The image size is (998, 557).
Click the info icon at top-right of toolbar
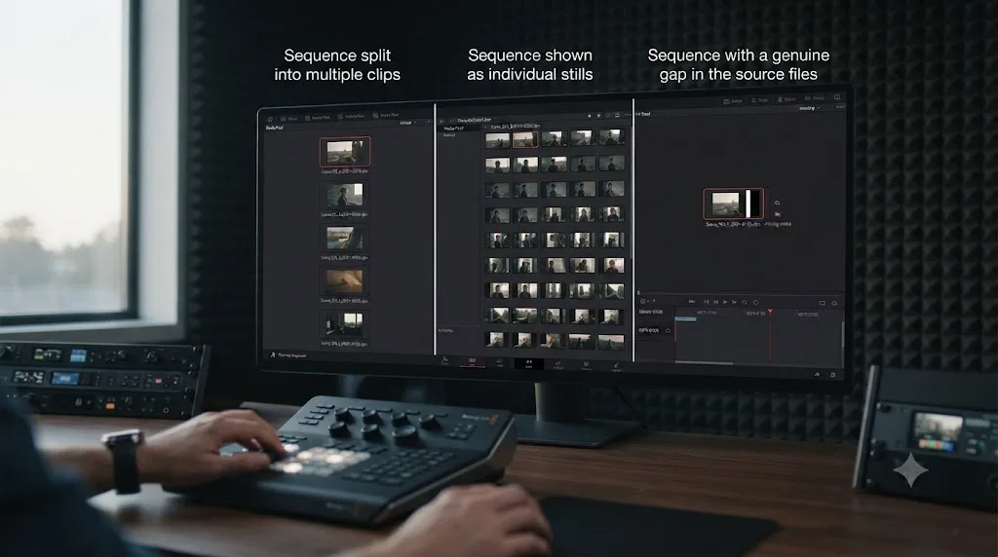pyautogui.click(x=837, y=97)
